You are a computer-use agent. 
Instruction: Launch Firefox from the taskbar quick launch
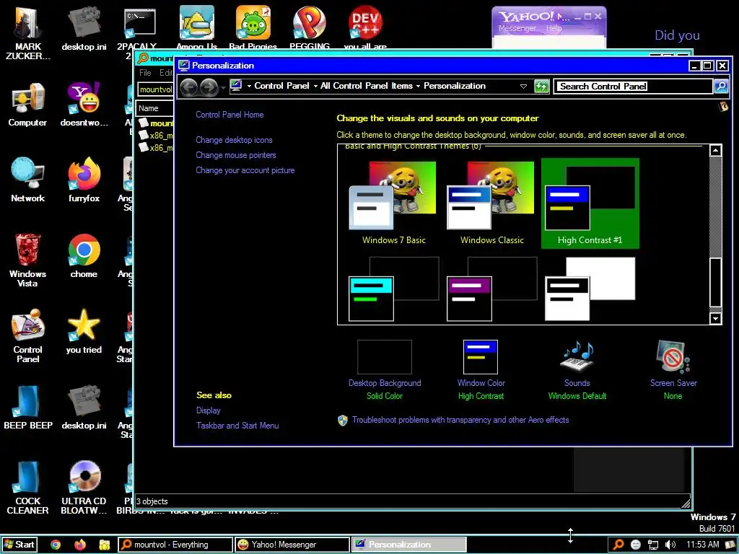tap(80, 545)
